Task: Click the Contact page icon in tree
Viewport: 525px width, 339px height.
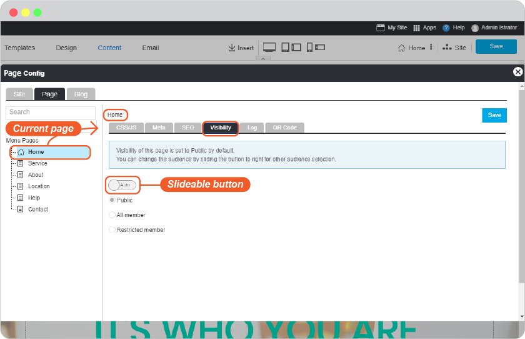Action: 21,209
